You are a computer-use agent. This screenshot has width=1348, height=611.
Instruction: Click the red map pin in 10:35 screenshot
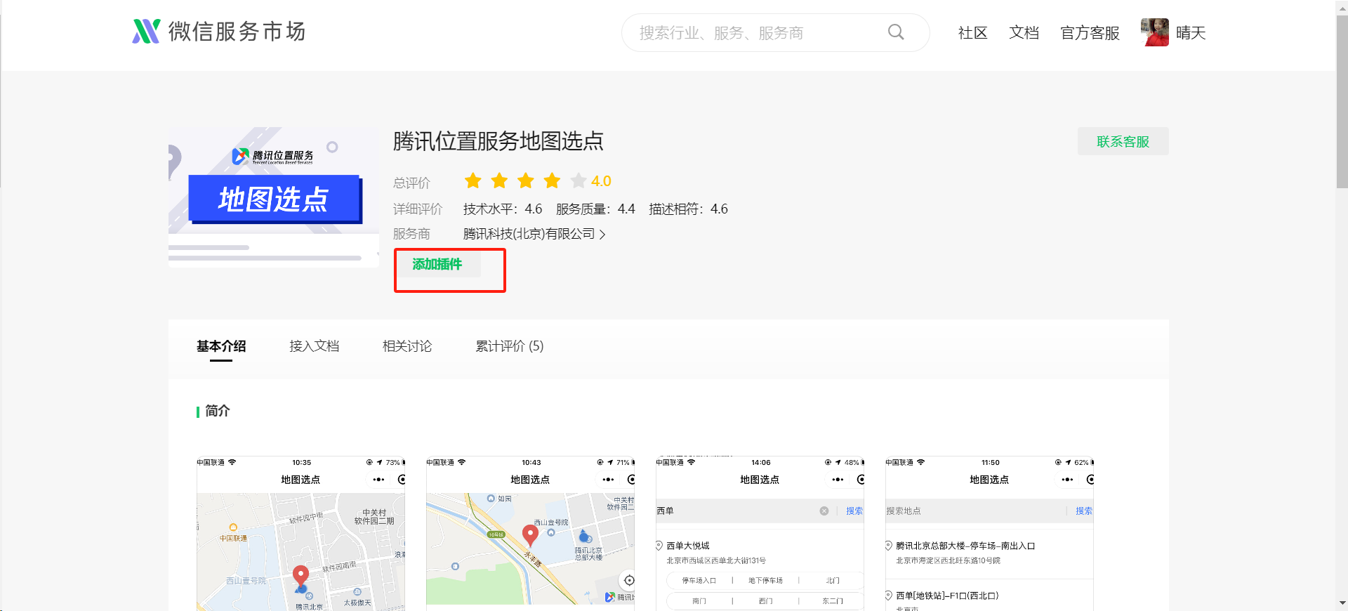[x=300, y=577]
